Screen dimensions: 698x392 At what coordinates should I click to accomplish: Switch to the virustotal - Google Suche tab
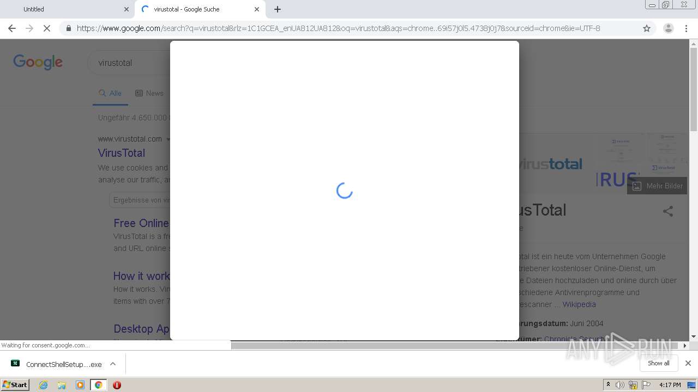pos(200,9)
